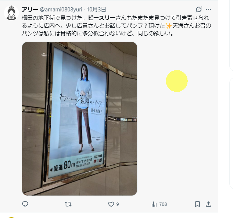This screenshot has width=233, height=218.
Task: Click the yellow circle beside the photo
Action: pos(177,81)
